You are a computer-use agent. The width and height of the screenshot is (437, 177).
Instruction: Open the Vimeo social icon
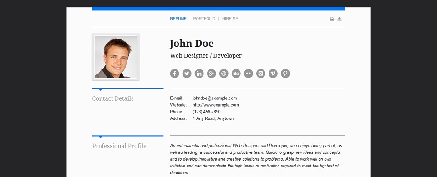[x=273, y=74]
